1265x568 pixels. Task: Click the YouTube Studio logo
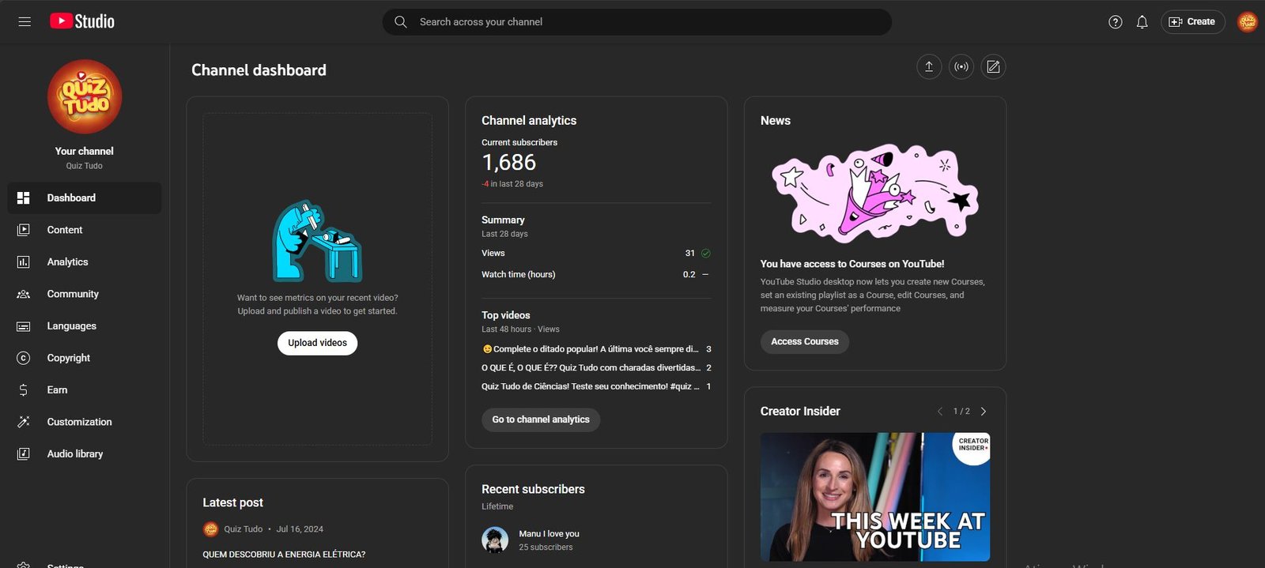[82, 21]
